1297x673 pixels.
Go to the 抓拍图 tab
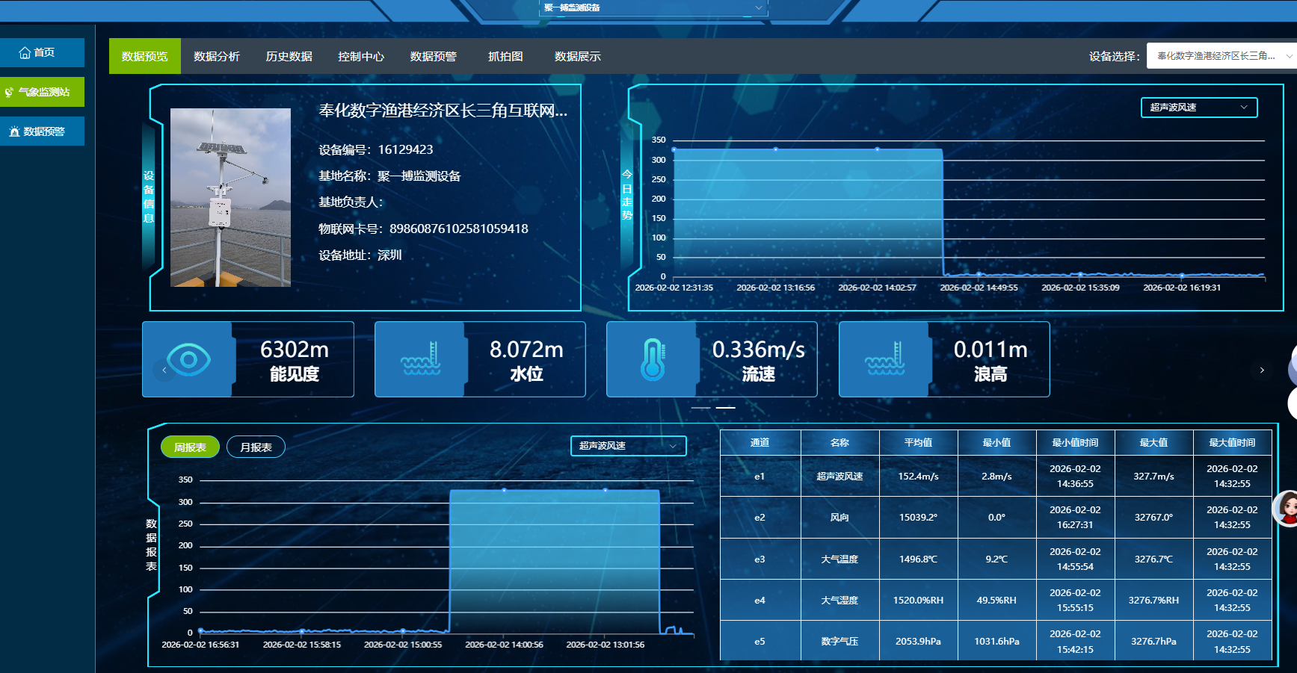pos(505,57)
